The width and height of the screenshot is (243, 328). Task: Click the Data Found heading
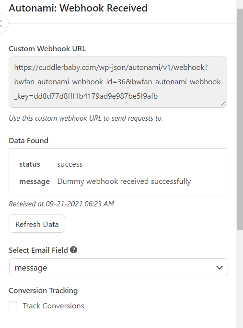click(x=28, y=141)
